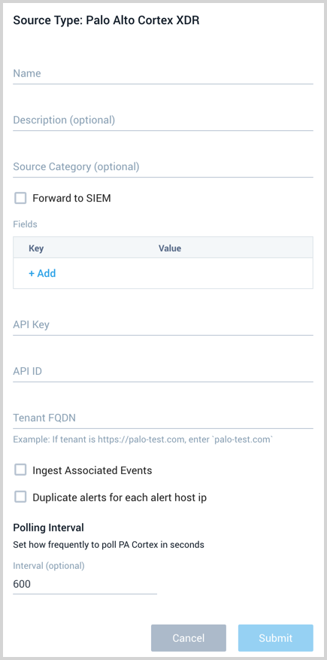Focus the API ID field
This screenshot has height=660, width=327.
coord(163,372)
